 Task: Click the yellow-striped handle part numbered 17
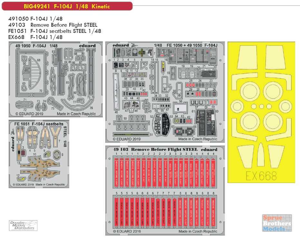(x=163, y=67)
